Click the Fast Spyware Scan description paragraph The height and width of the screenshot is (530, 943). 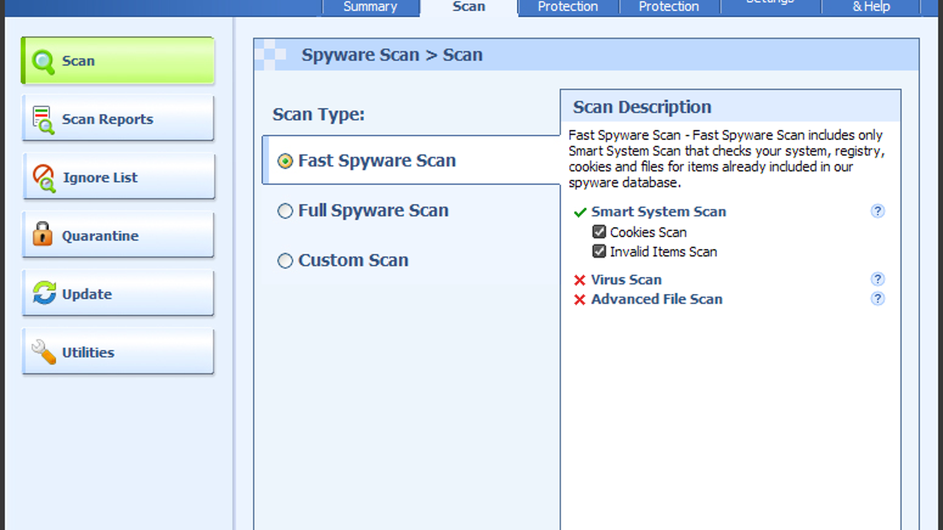(727, 159)
